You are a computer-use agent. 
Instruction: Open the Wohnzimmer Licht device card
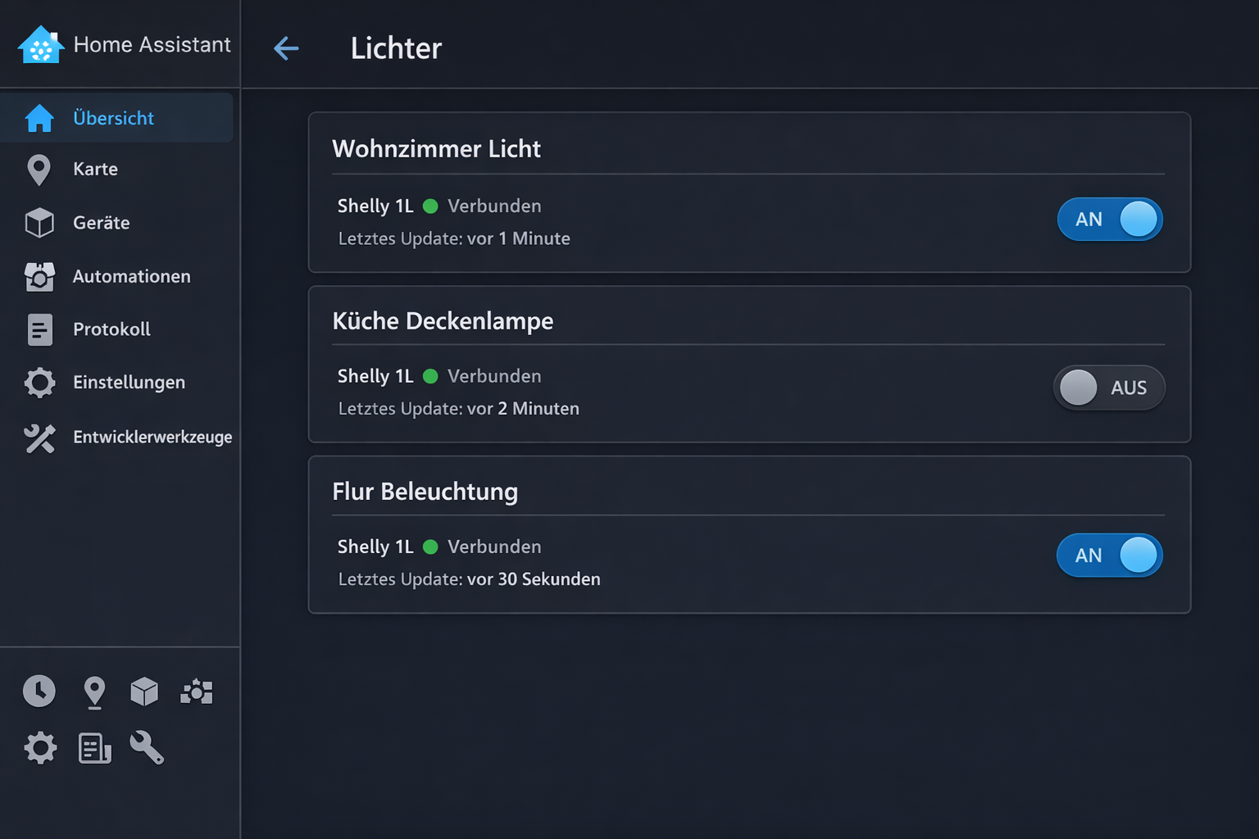(749, 193)
